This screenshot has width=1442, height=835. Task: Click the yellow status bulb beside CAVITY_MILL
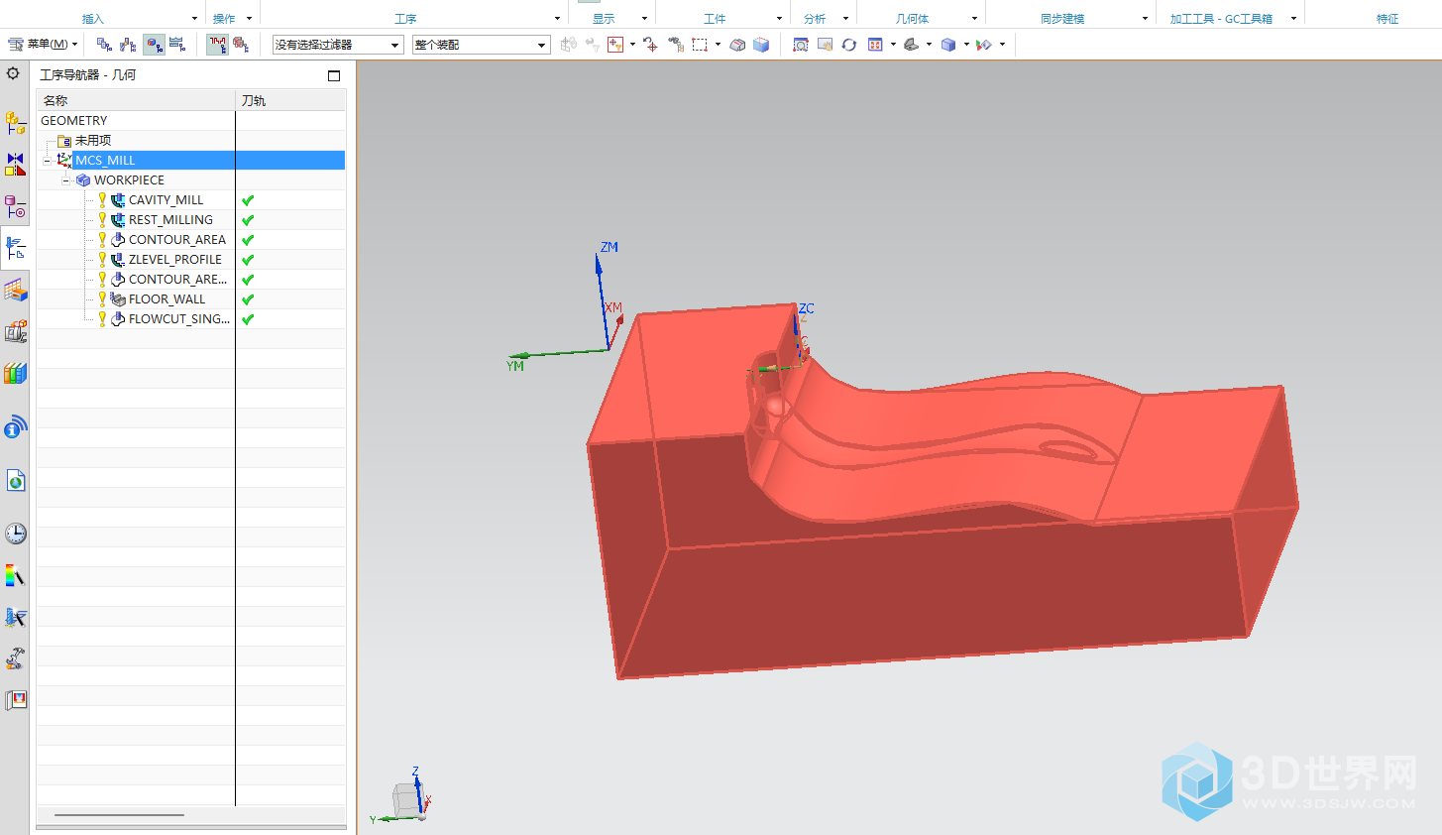(x=102, y=199)
